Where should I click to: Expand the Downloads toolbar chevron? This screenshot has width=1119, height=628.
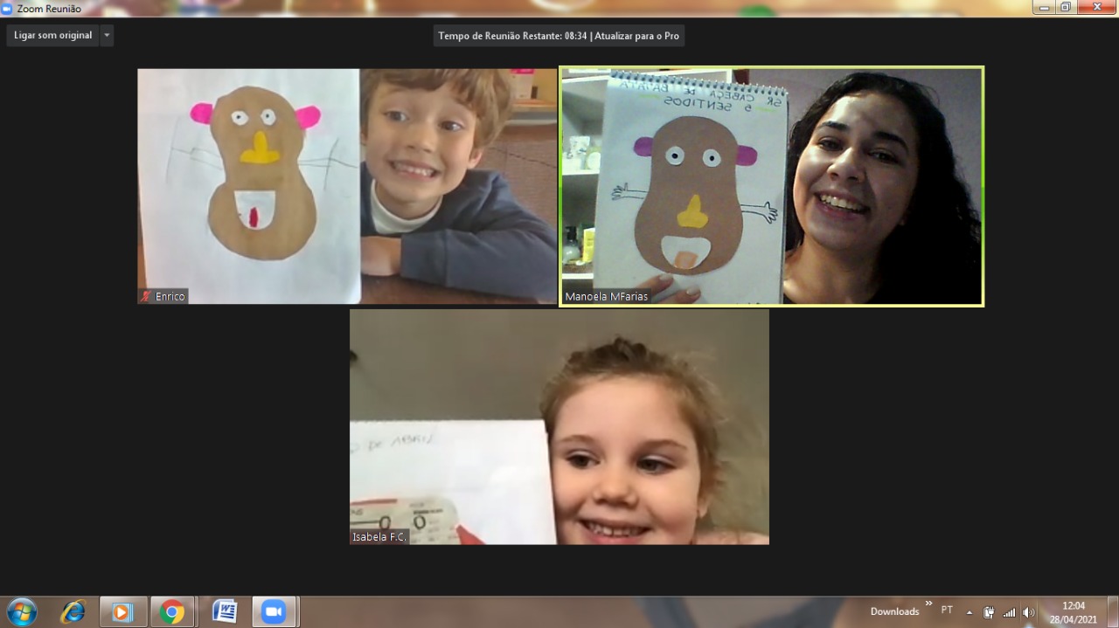(928, 603)
